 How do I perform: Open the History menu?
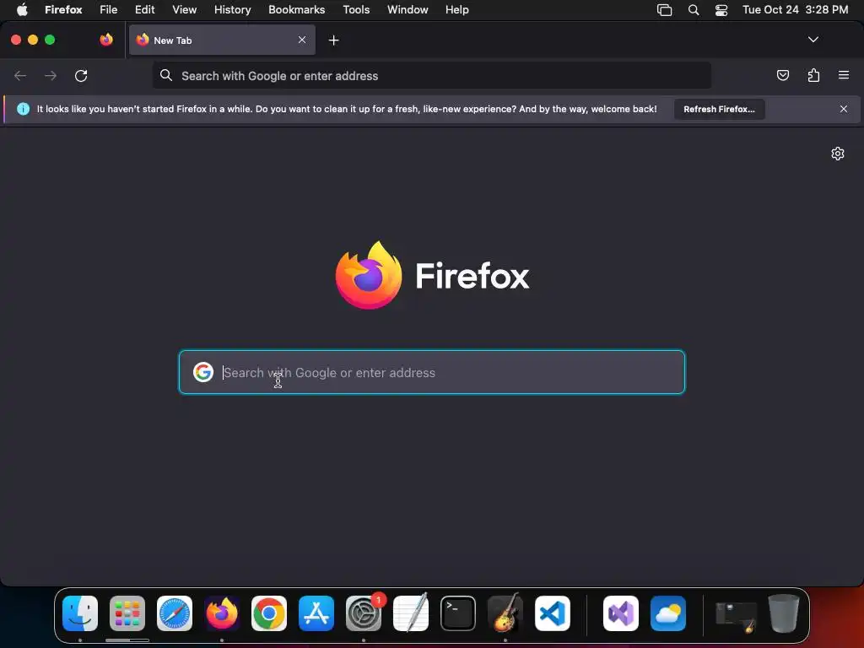point(233,9)
